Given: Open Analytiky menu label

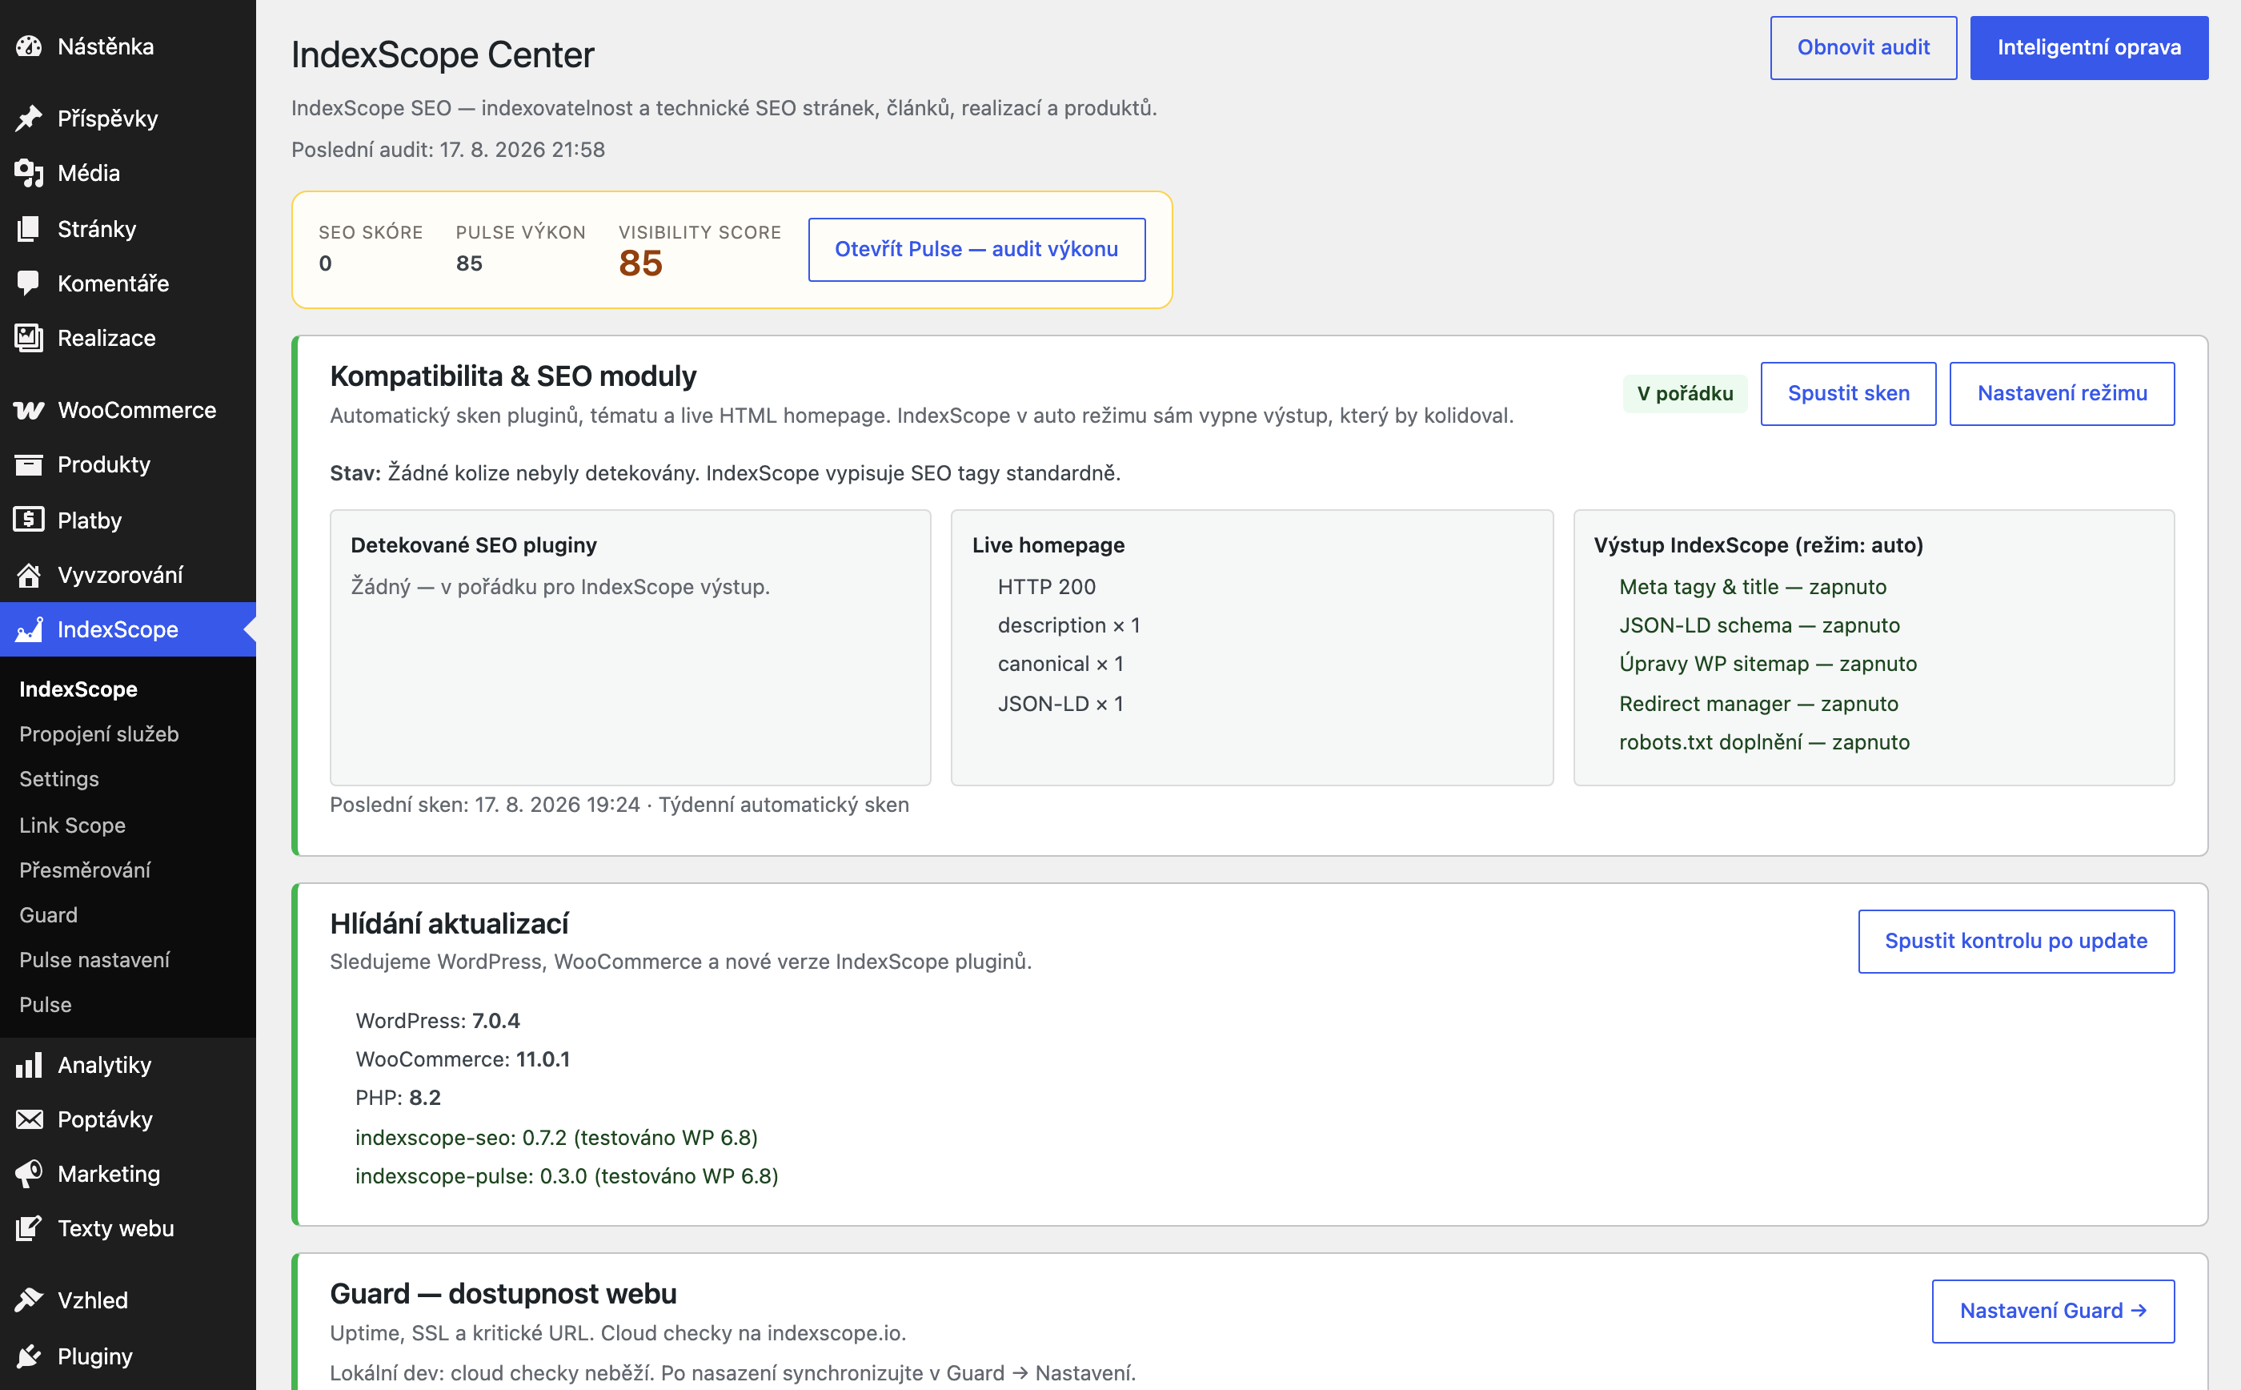Looking at the screenshot, I should pyautogui.click(x=105, y=1065).
